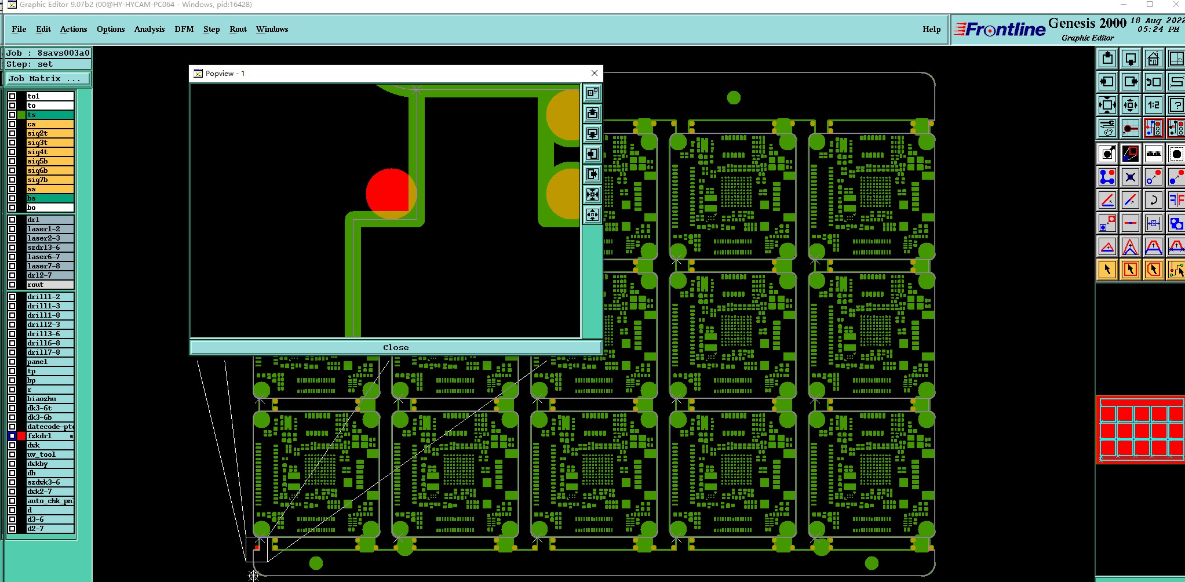
Task: Select the rectangle area pointer tool
Action: (1131, 270)
